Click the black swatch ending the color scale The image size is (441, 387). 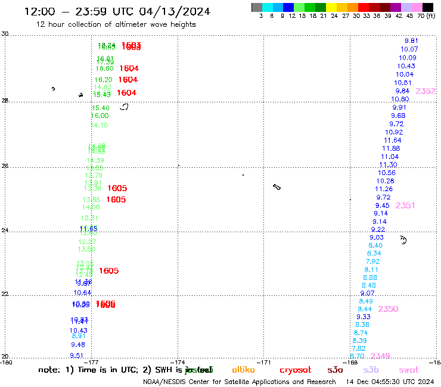(x=428, y=7)
